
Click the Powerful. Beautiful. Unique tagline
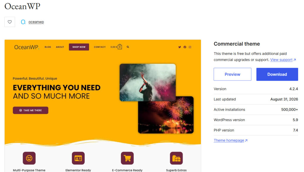(x=35, y=78)
